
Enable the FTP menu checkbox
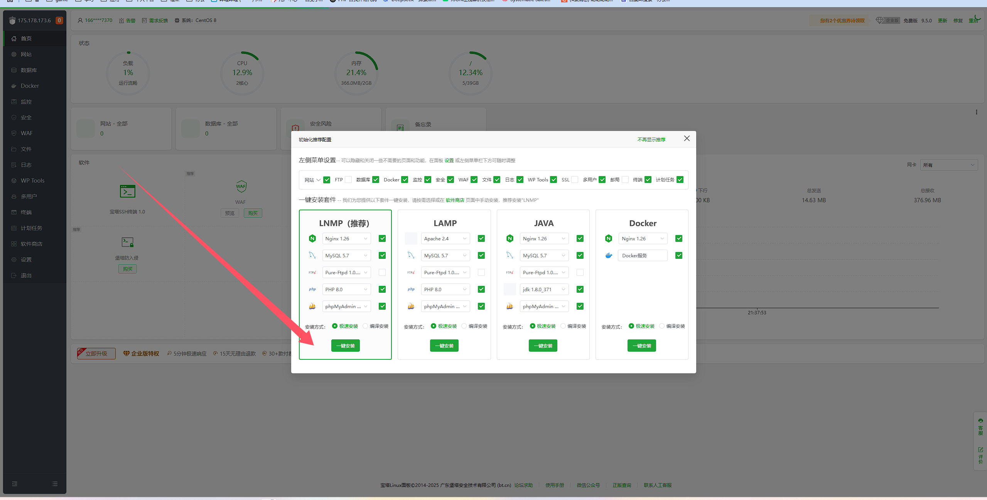(348, 180)
